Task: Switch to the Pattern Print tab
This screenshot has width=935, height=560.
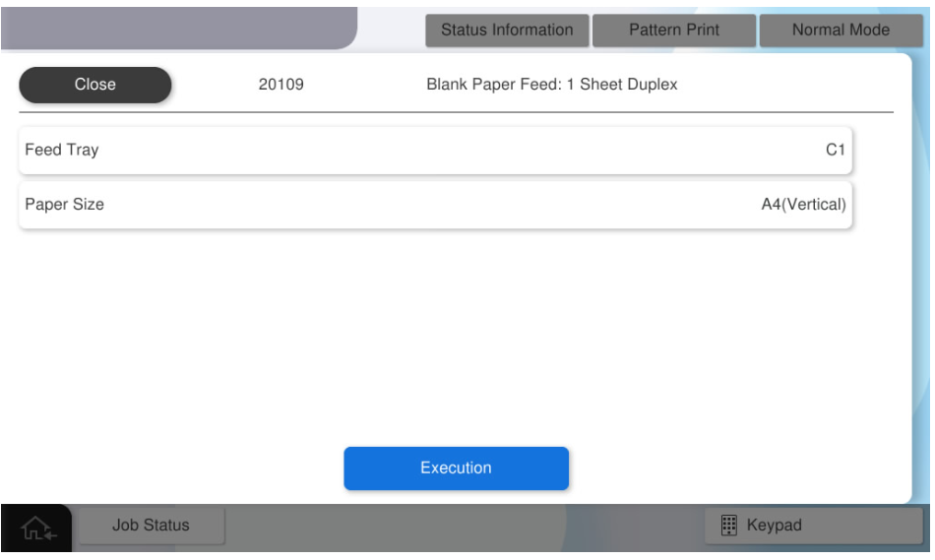Action: point(674,30)
